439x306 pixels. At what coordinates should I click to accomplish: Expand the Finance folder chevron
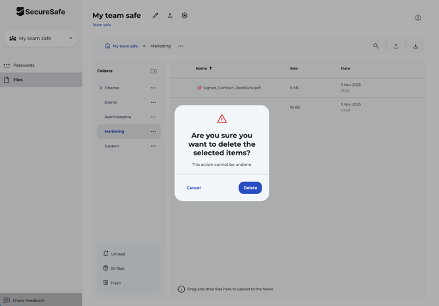coord(101,88)
